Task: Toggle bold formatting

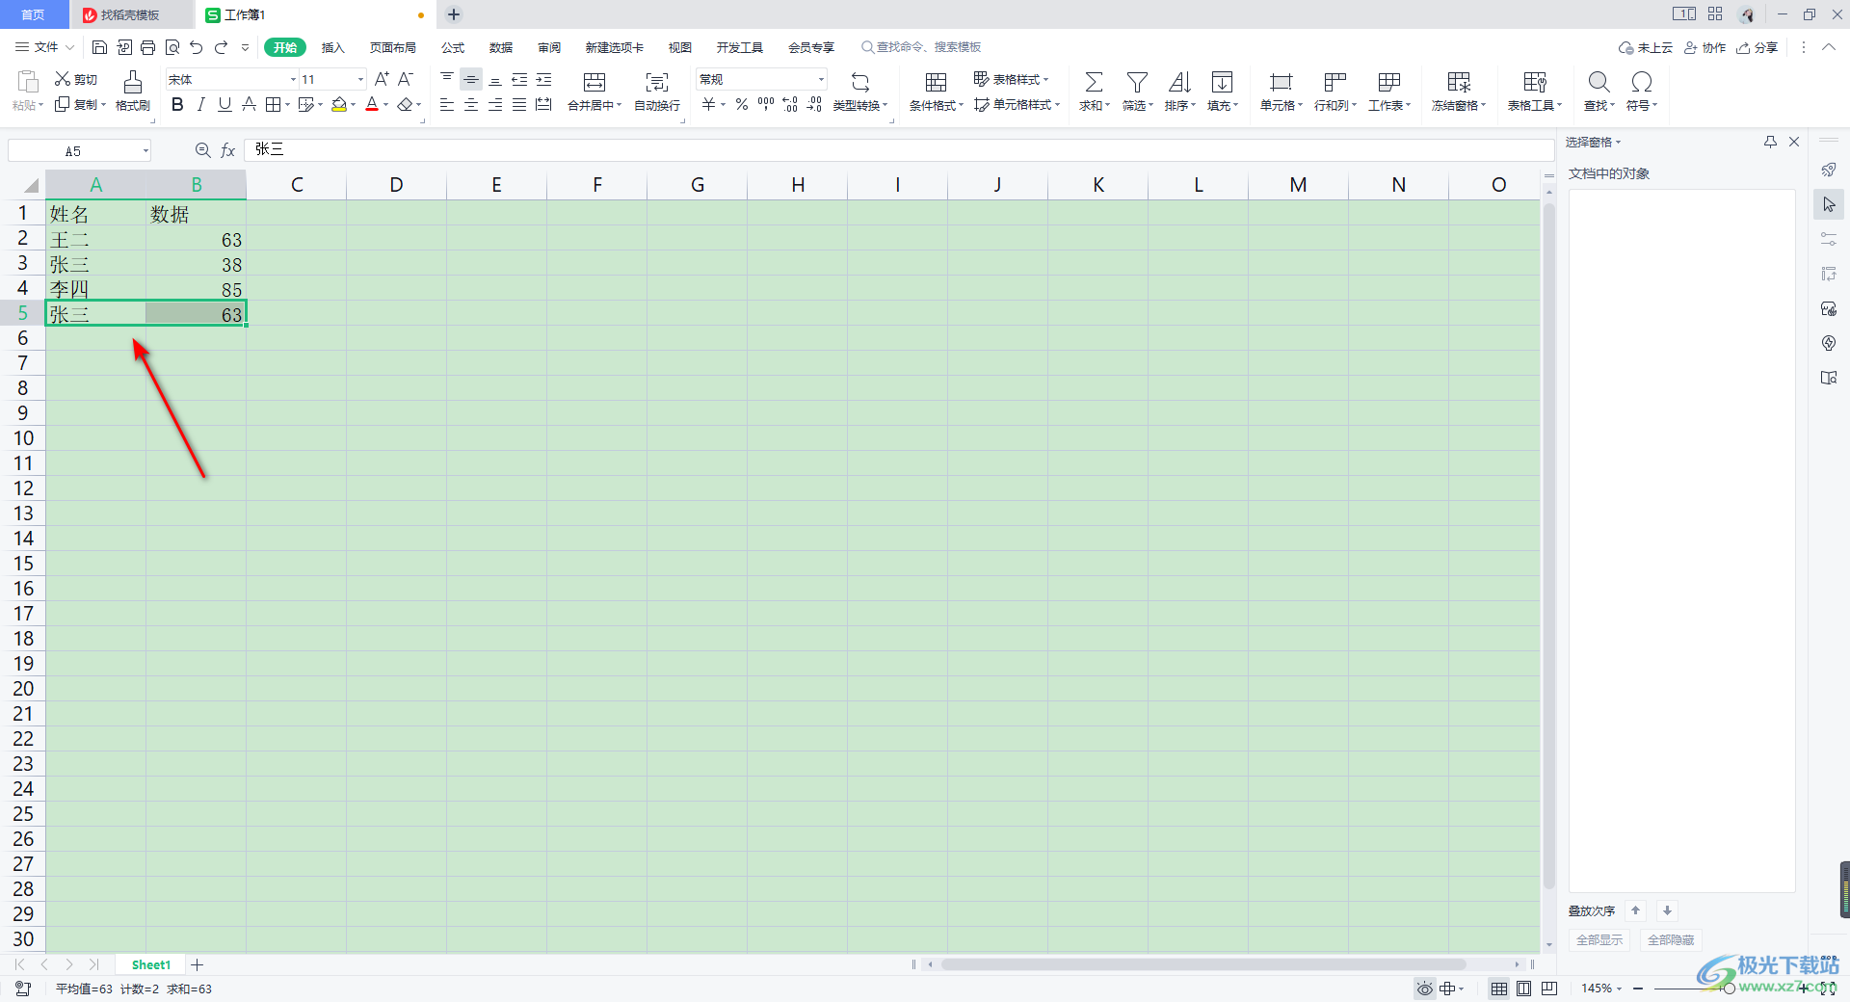Action: [x=177, y=104]
